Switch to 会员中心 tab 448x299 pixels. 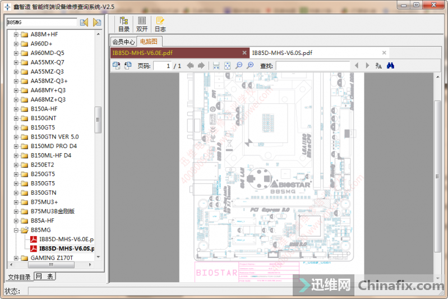tap(123, 42)
